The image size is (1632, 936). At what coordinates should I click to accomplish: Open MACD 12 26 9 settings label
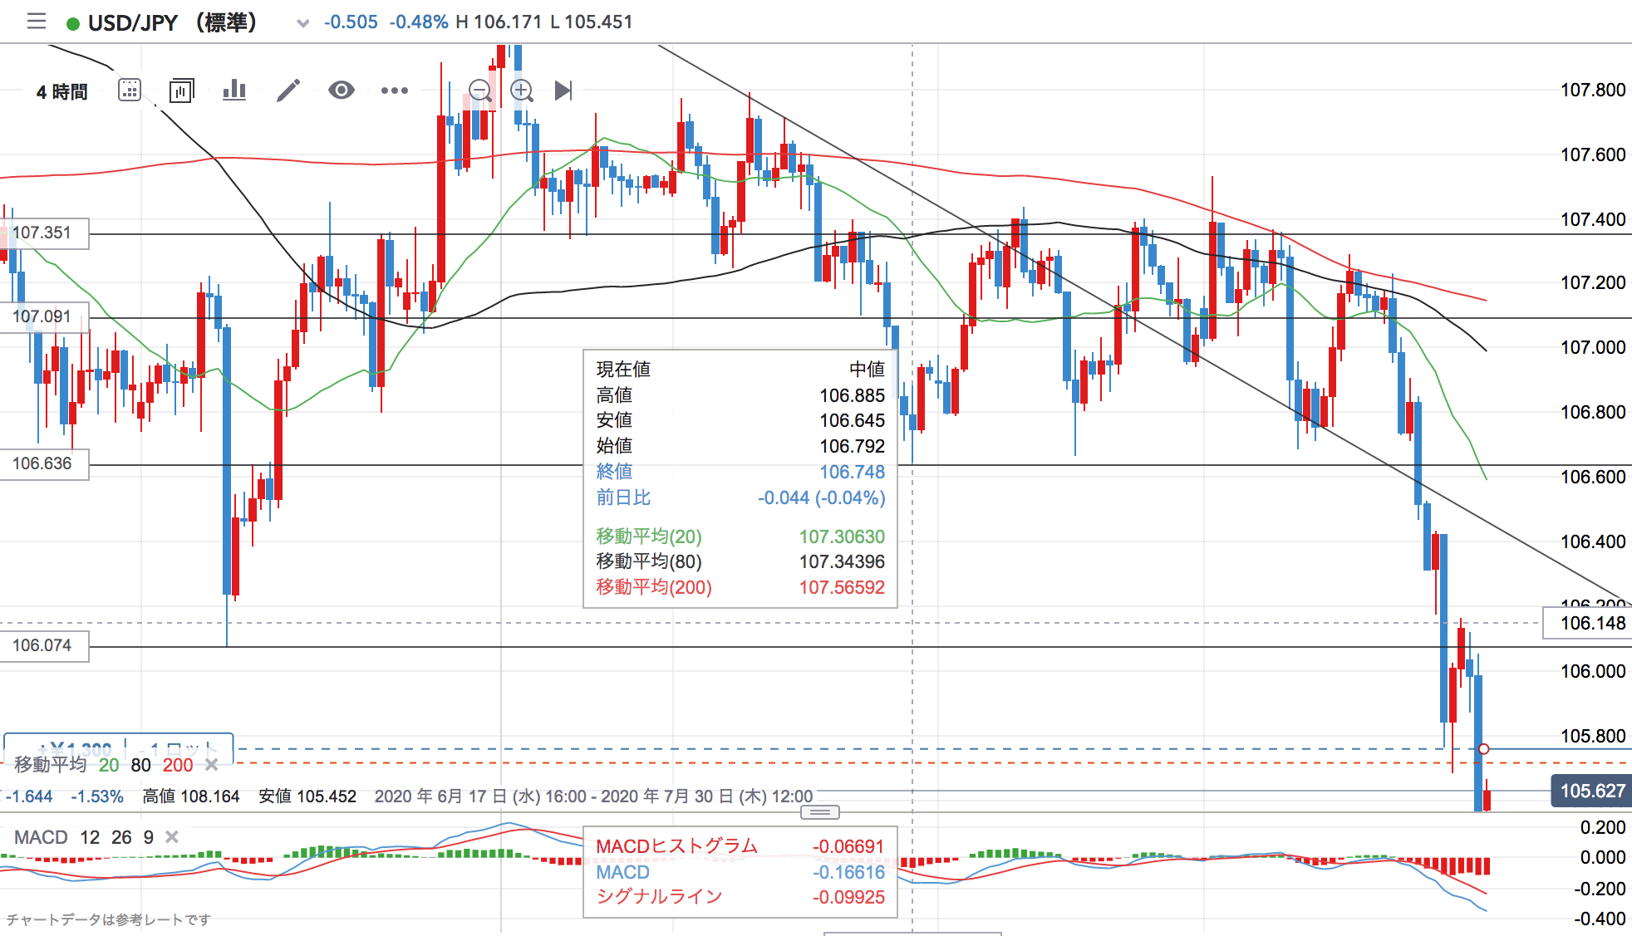click(x=83, y=837)
